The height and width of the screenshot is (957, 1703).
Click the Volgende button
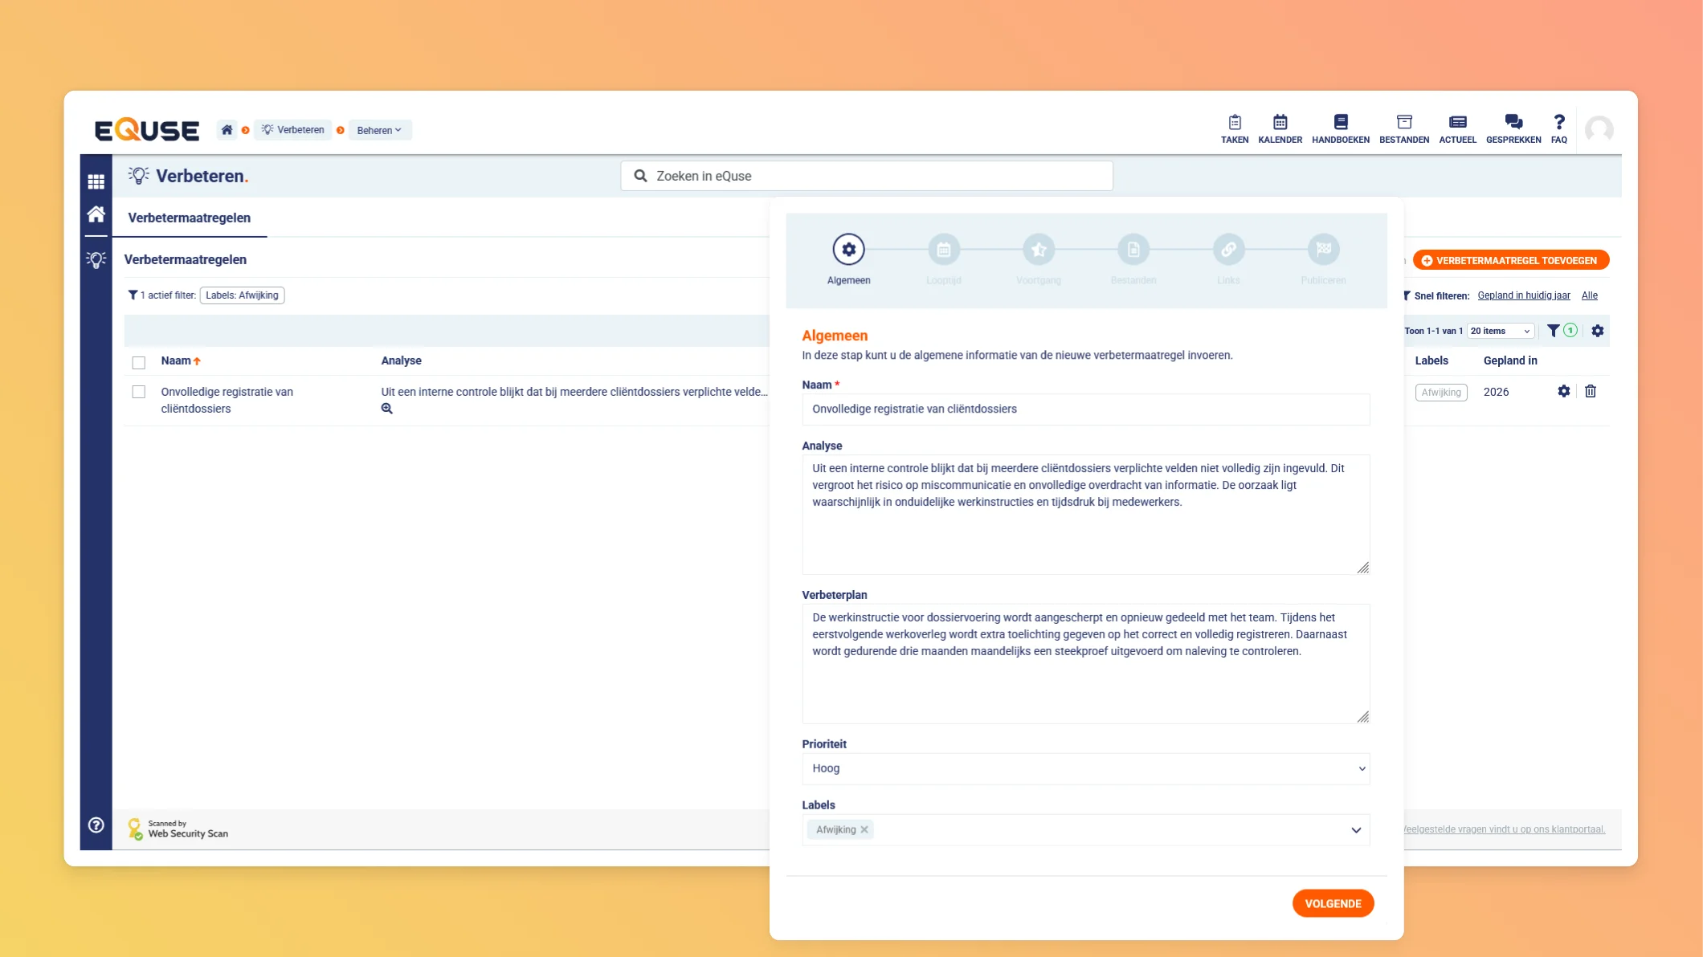point(1333,903)
